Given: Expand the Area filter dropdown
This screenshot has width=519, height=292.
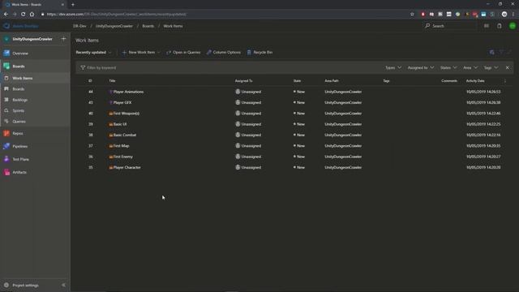Looking at the screenshot, I should click(x=470, y=67).
